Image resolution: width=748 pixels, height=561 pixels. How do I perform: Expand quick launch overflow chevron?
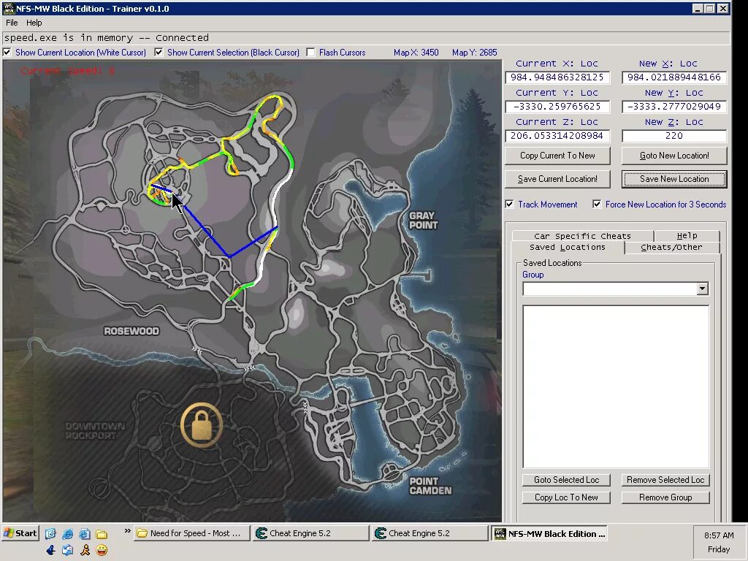(x=127, y=531)
